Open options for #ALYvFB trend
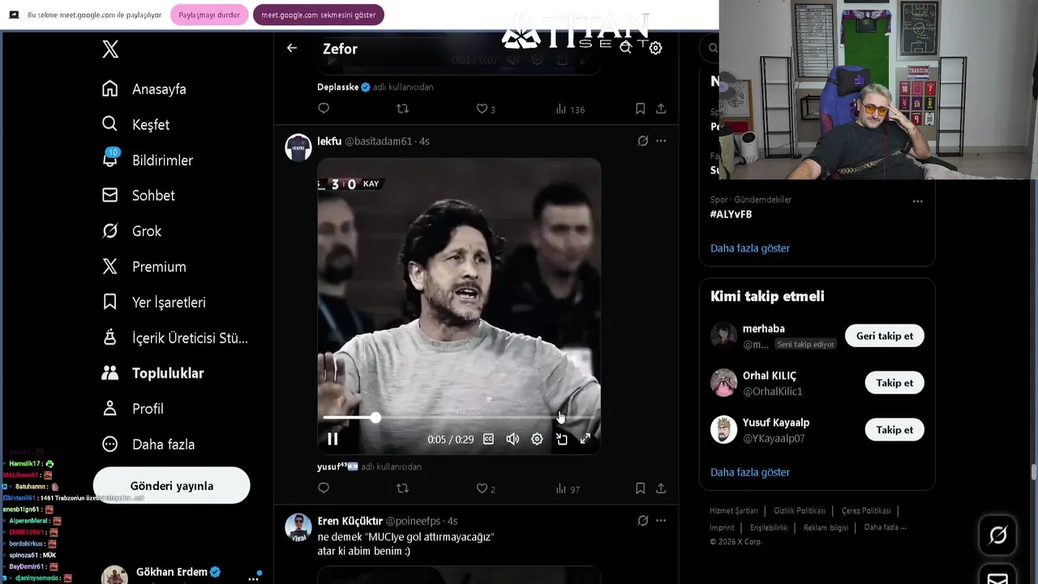1038x584 pixels. coord(917,201)
